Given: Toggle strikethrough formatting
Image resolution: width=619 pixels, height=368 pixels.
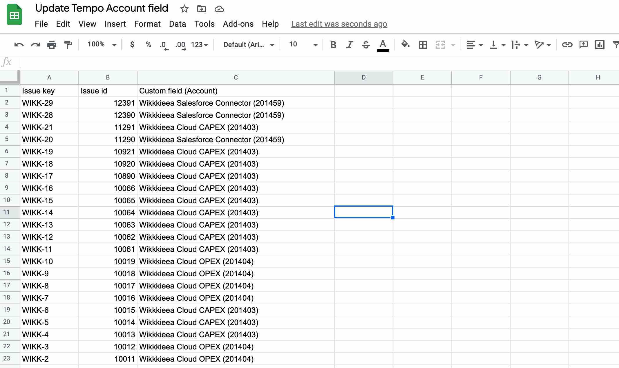Looking at the screenshot, I should tap(366, 45).
